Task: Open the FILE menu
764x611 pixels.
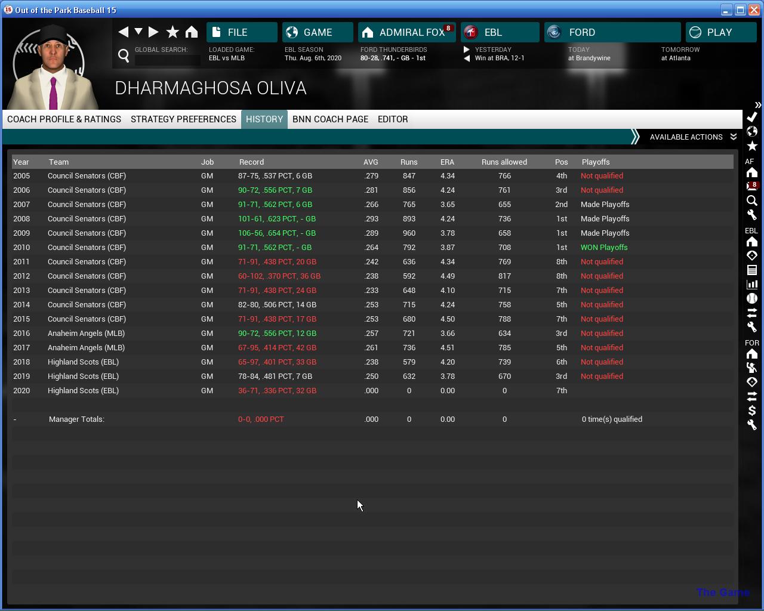Action: tap(242, 32)
